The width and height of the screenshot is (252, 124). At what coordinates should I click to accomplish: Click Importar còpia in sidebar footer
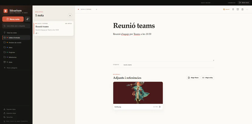10,113
